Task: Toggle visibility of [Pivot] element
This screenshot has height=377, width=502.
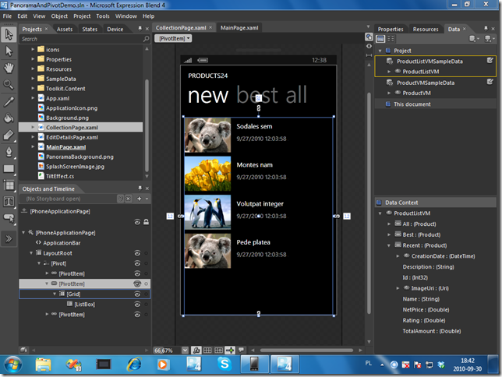Action: tap(137, 264)
